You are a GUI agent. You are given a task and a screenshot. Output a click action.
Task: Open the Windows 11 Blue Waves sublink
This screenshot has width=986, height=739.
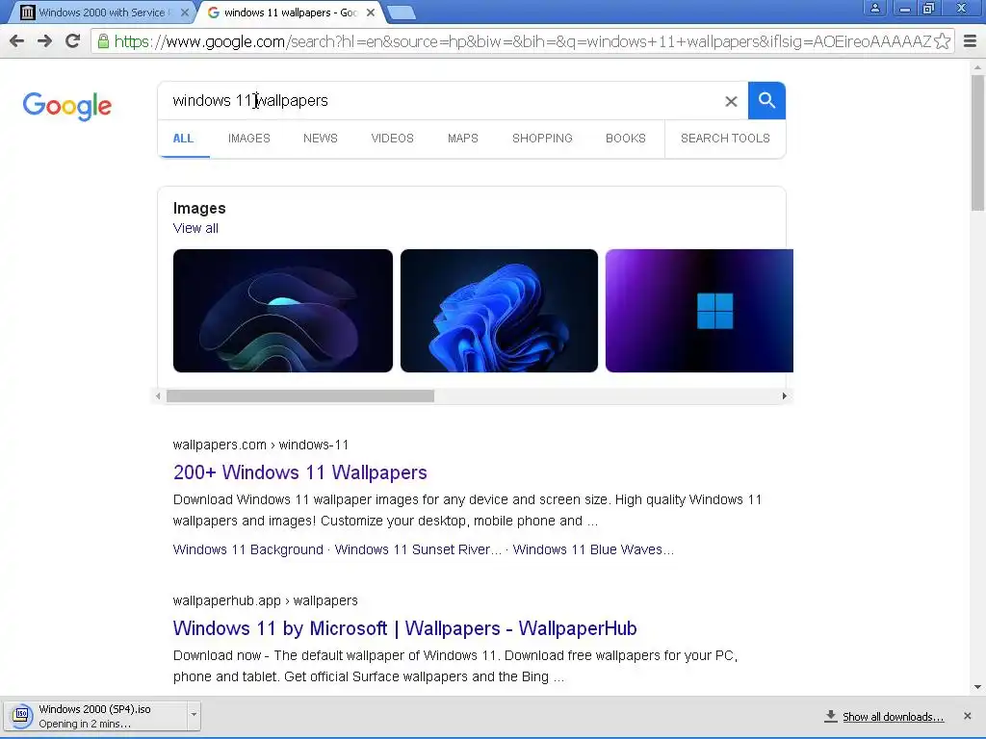pyautogui.click(x=593, y=549)
